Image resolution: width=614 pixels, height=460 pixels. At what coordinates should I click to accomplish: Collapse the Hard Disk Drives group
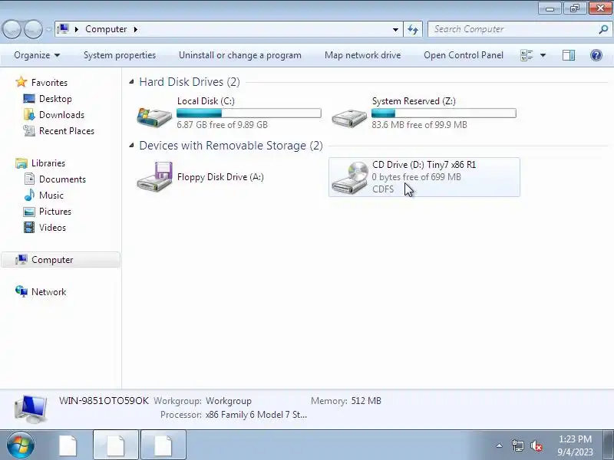click(131, 82)
